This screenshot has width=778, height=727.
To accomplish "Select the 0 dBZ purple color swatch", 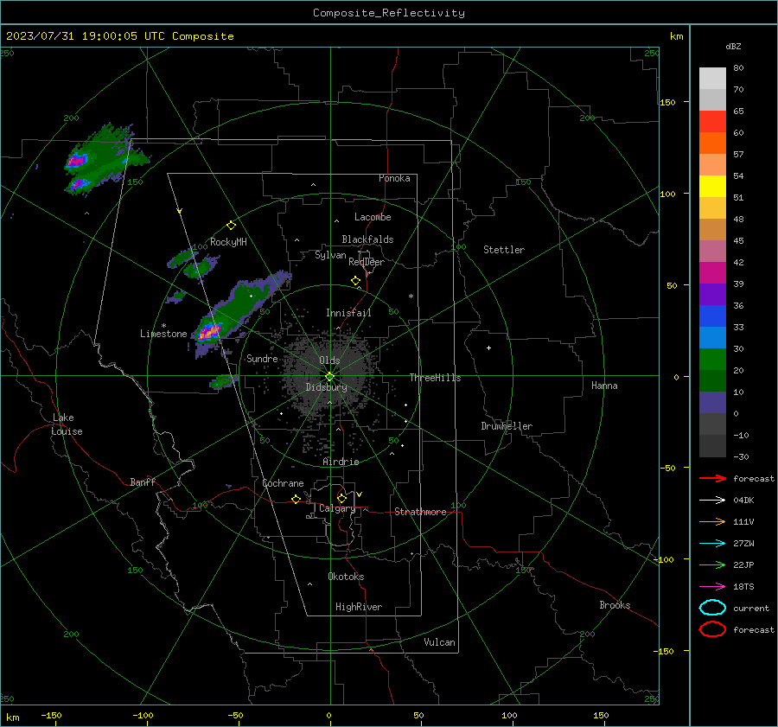I will point(712,403).
